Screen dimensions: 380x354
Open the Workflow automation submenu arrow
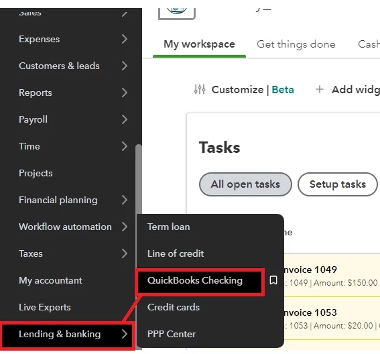(x=125, y=227)
